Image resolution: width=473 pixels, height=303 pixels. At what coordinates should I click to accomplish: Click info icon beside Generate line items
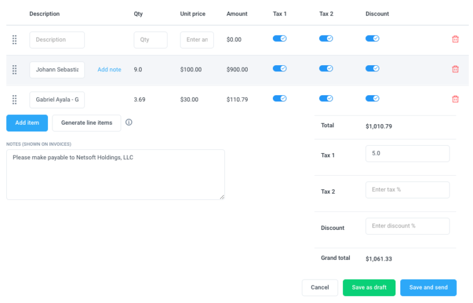[129, 122]
